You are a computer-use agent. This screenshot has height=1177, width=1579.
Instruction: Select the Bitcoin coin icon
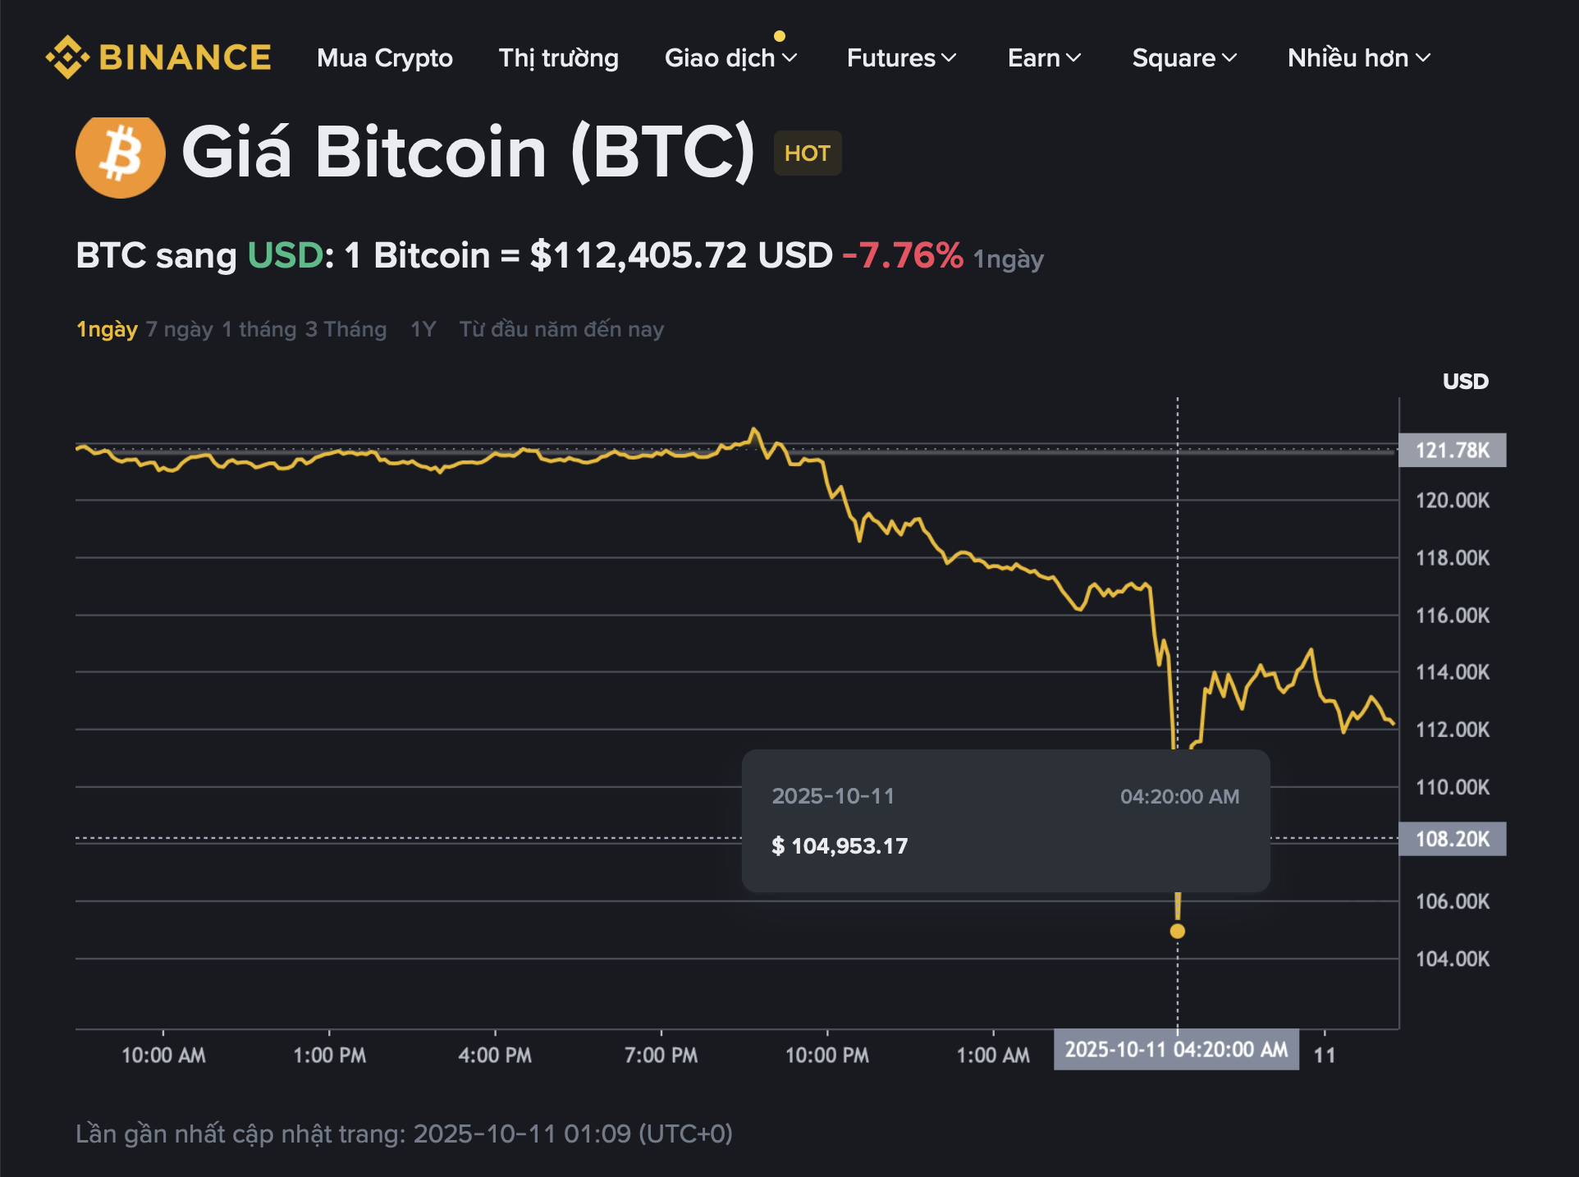(120, 154)
